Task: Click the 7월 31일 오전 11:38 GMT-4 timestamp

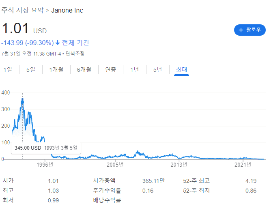Action: 31,54
